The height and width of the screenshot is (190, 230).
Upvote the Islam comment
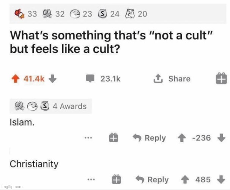click(x=183, y=138)
